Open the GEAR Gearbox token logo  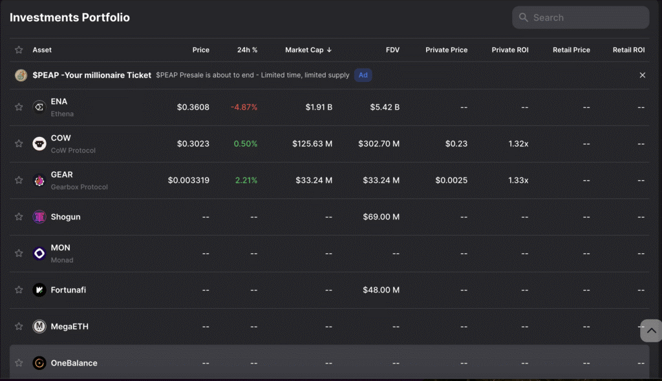pyautogui.click(x=39, y=180)
